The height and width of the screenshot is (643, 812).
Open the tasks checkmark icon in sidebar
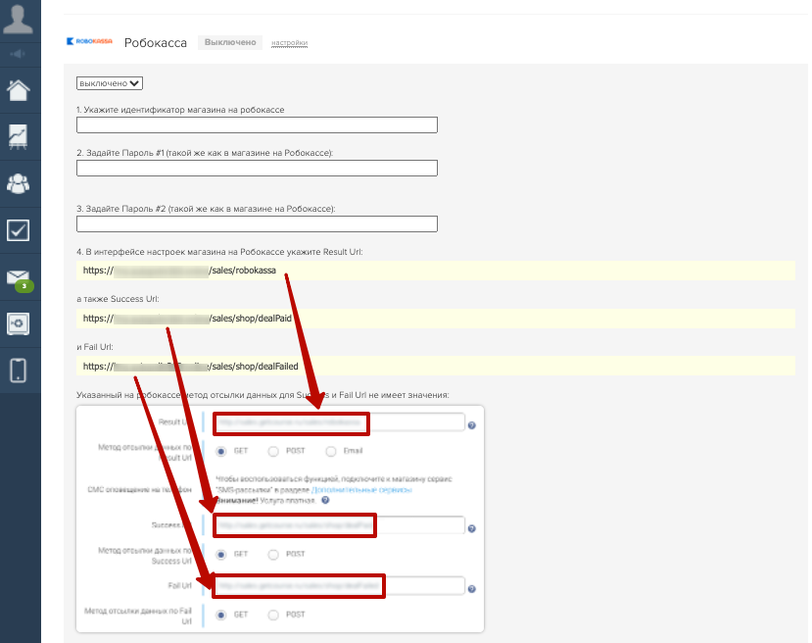click(x=20, y=229)
